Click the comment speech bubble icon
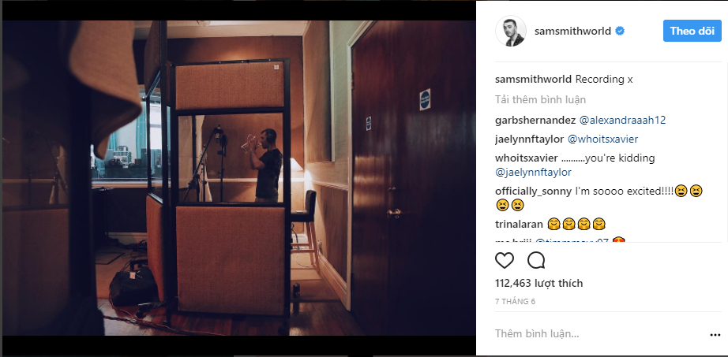This screenshot has height=357, width=728. pos(536,260)
